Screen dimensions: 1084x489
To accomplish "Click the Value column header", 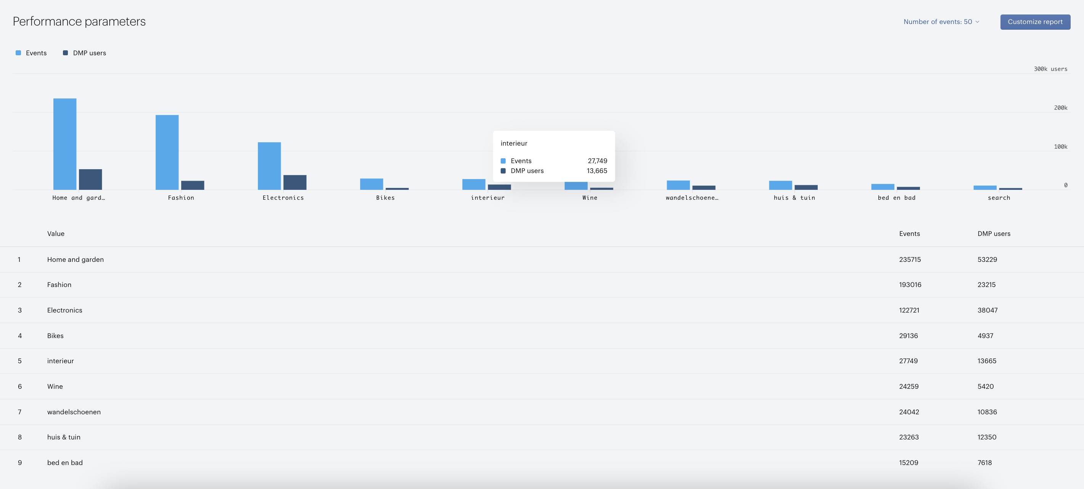I will 56,234.
